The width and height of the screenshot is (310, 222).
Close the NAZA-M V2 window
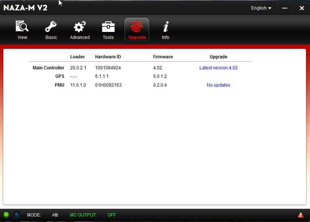(x=302, y=8)
